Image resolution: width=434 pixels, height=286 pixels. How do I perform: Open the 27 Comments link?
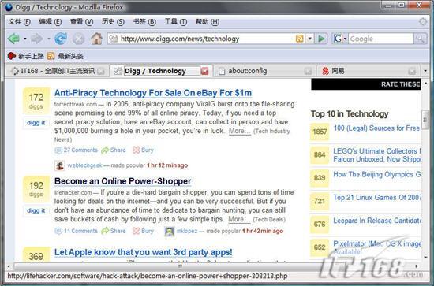[x=77, y=150]
